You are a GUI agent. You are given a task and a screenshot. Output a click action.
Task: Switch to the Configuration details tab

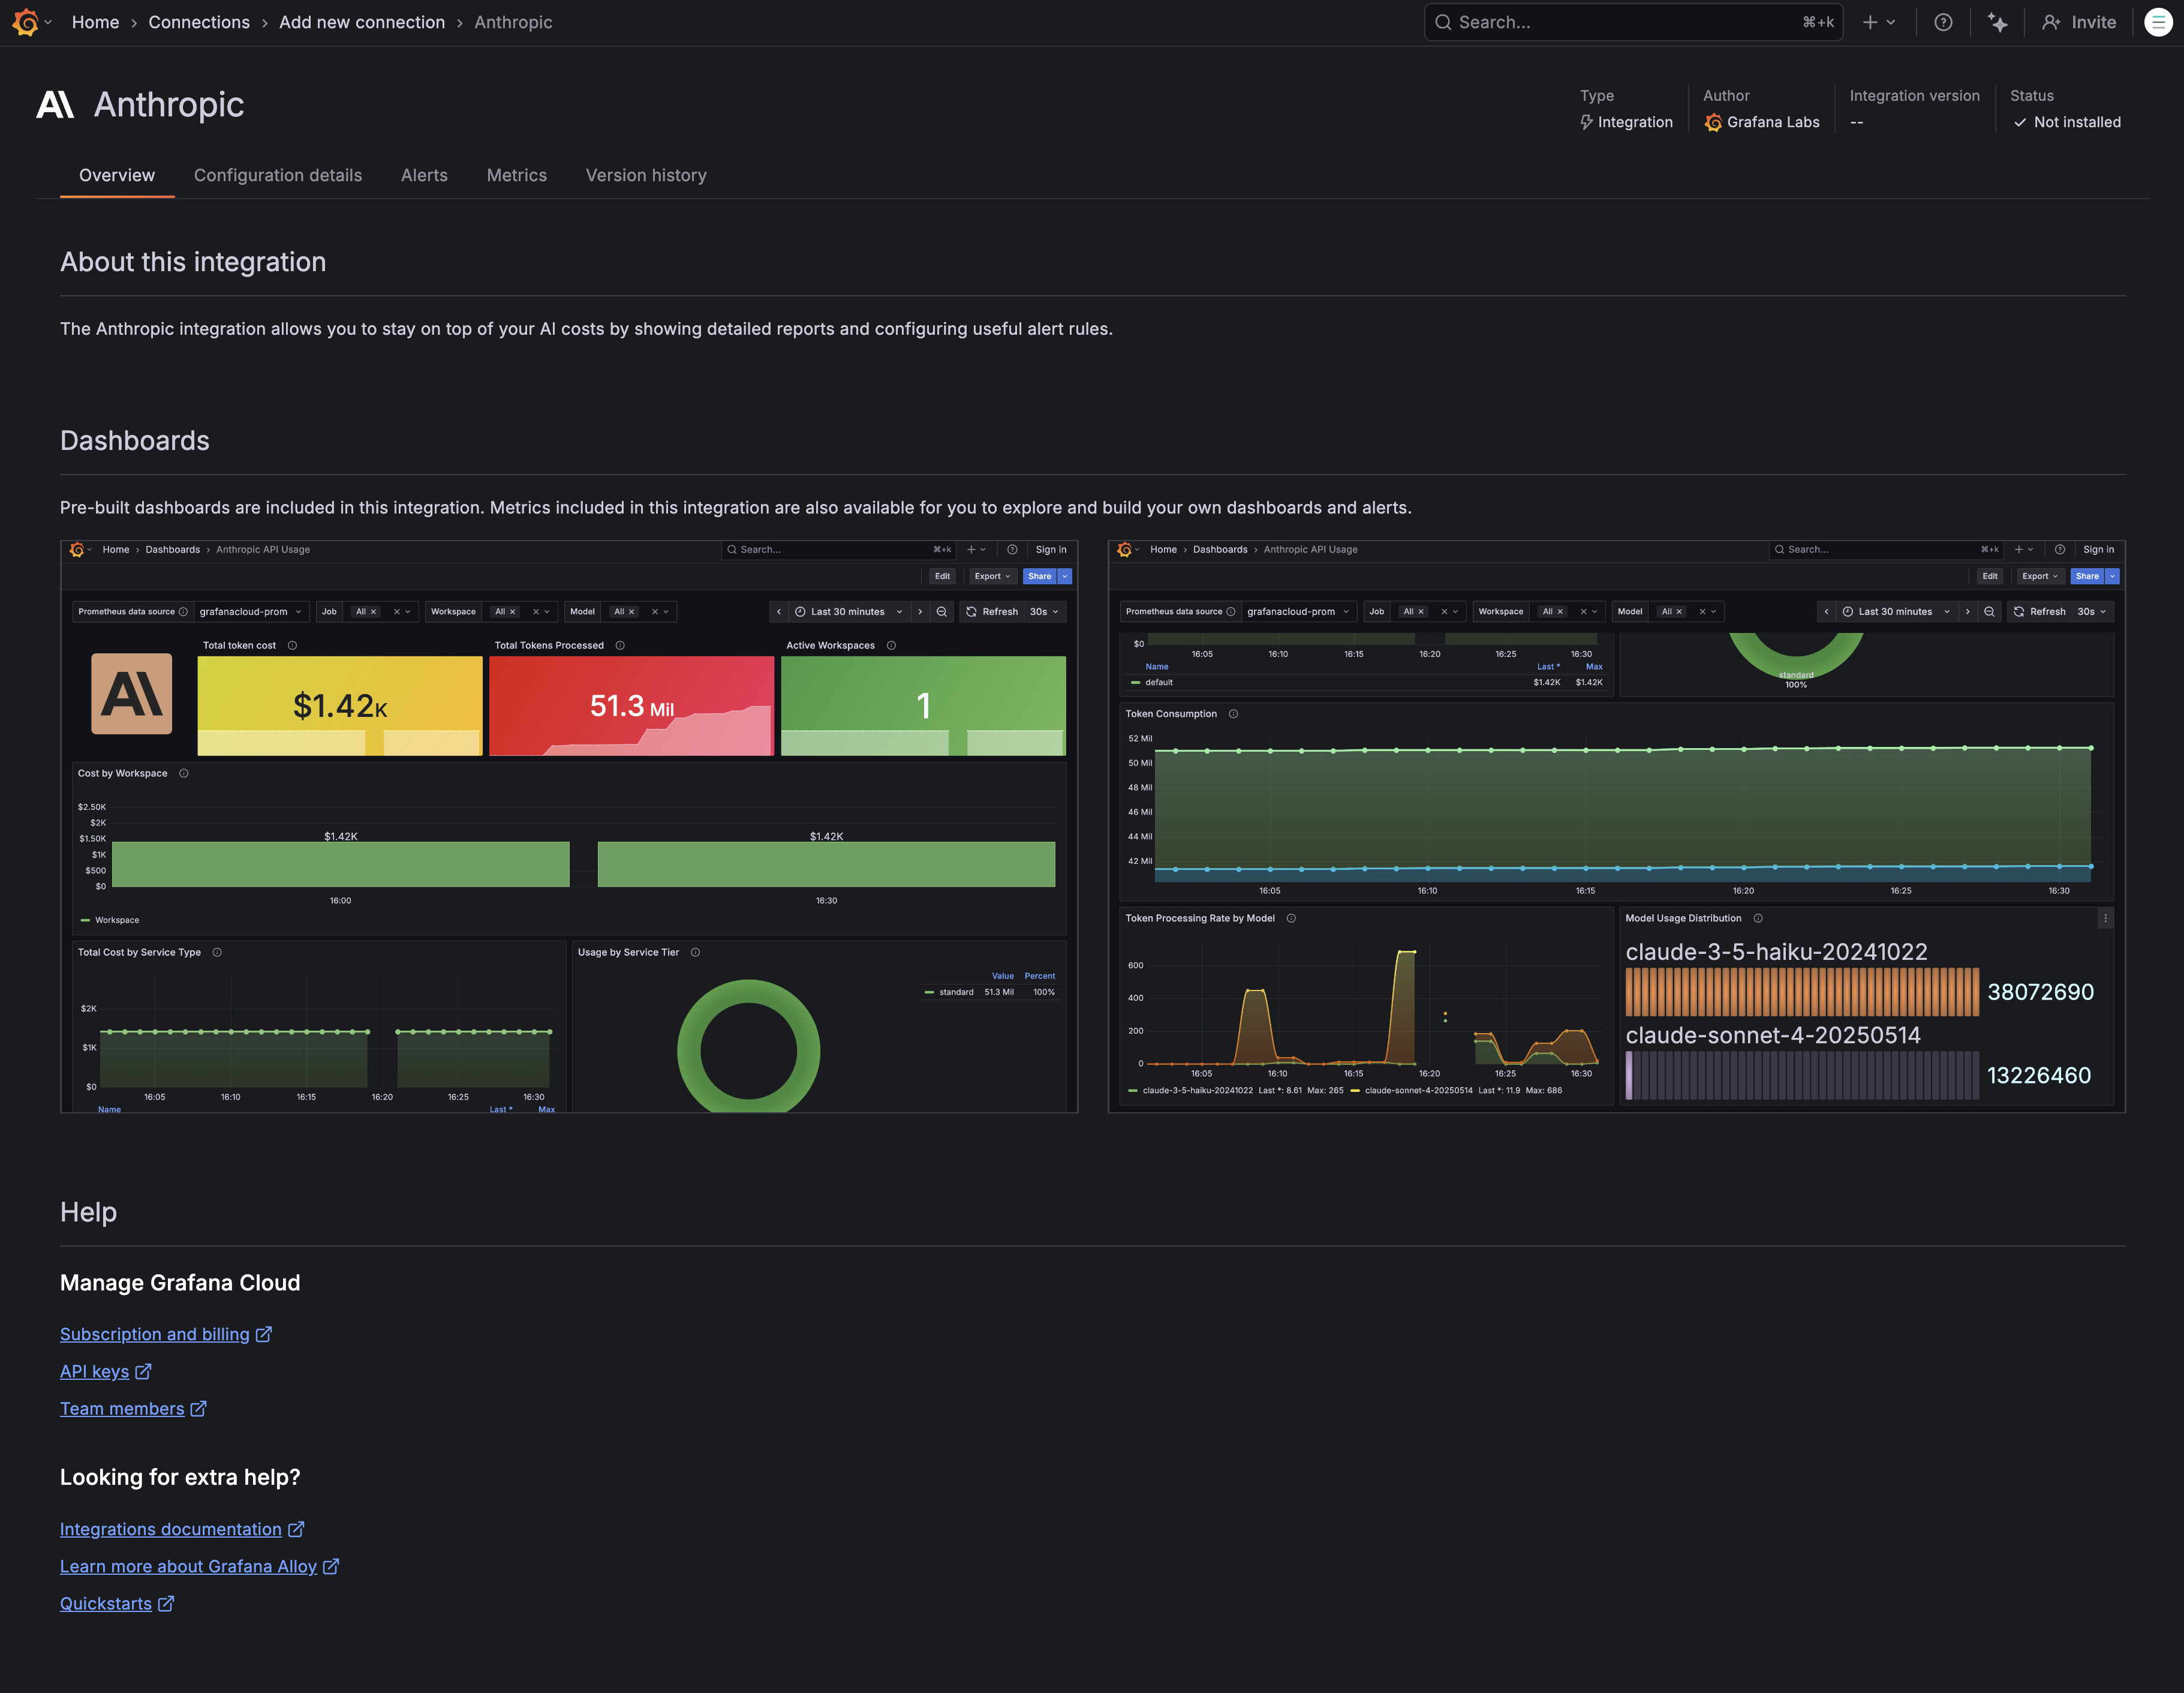tap(277, 175)
